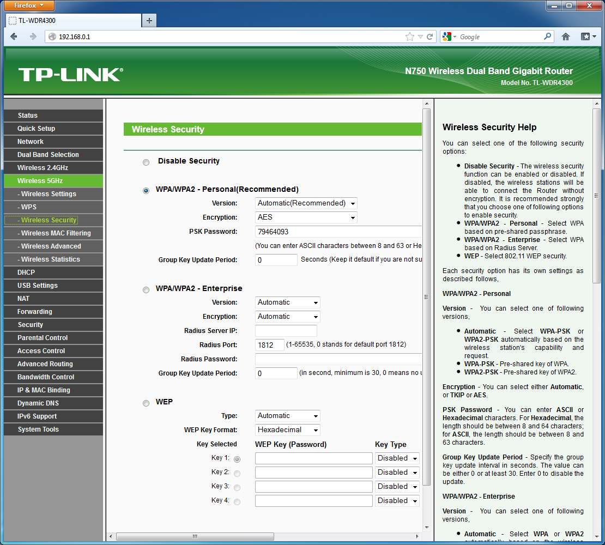Click the PSK Password field

click(338, 232)
